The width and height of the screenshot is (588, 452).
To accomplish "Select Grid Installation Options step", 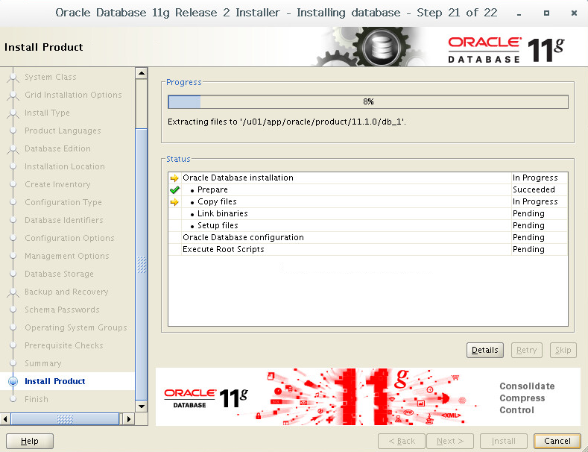I will point(73,95).
